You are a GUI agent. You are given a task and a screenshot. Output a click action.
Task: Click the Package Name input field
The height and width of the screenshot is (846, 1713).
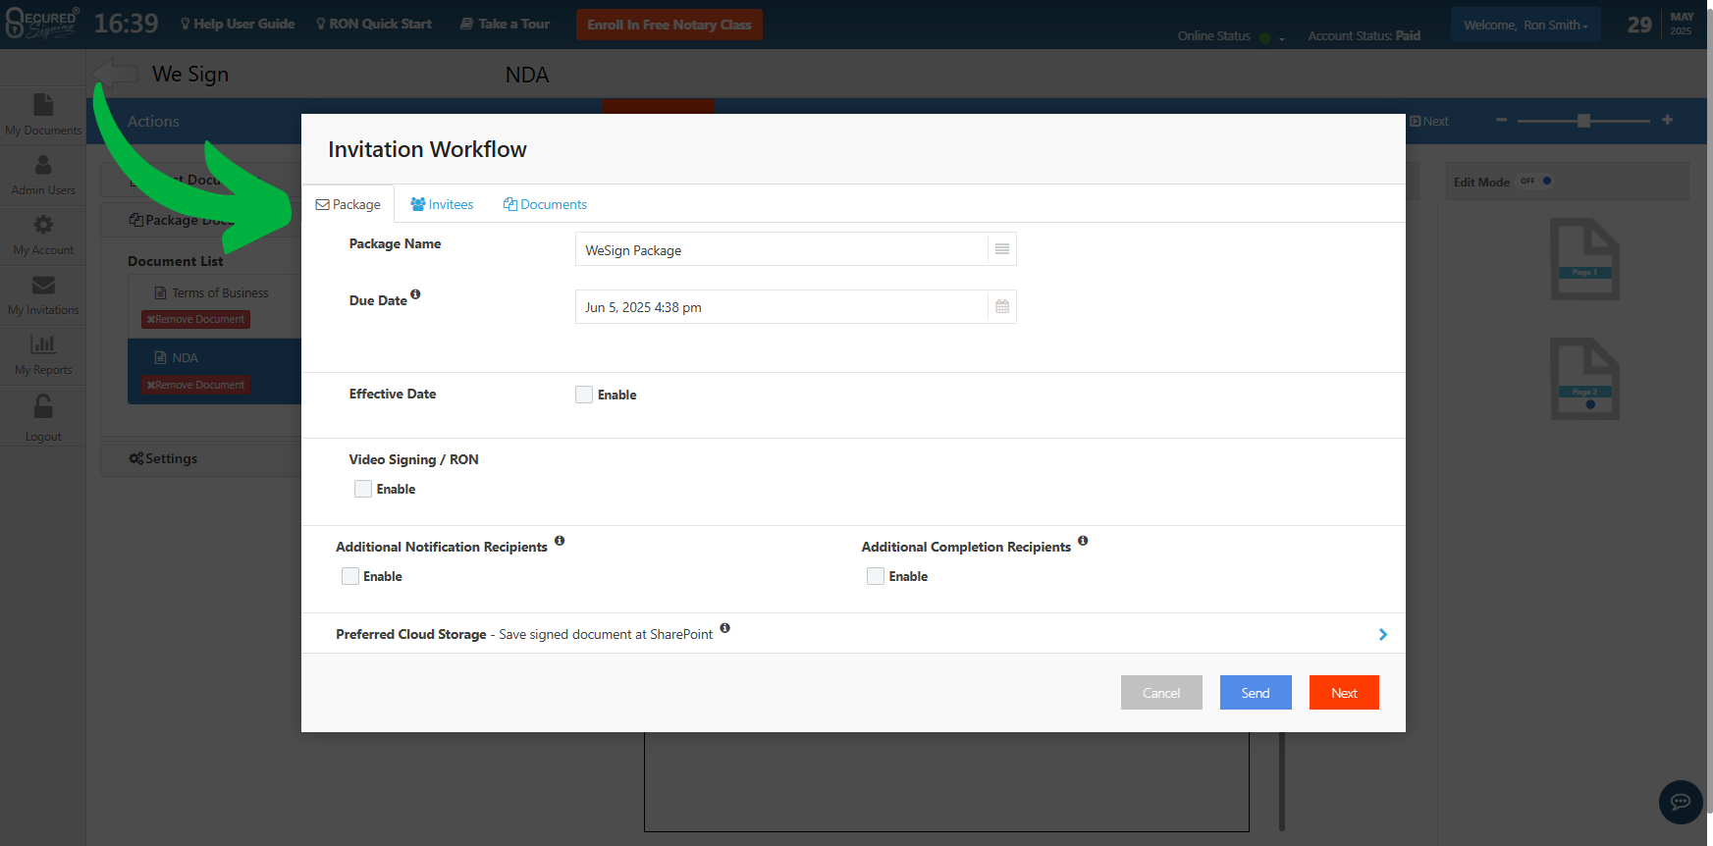point(780,250)
